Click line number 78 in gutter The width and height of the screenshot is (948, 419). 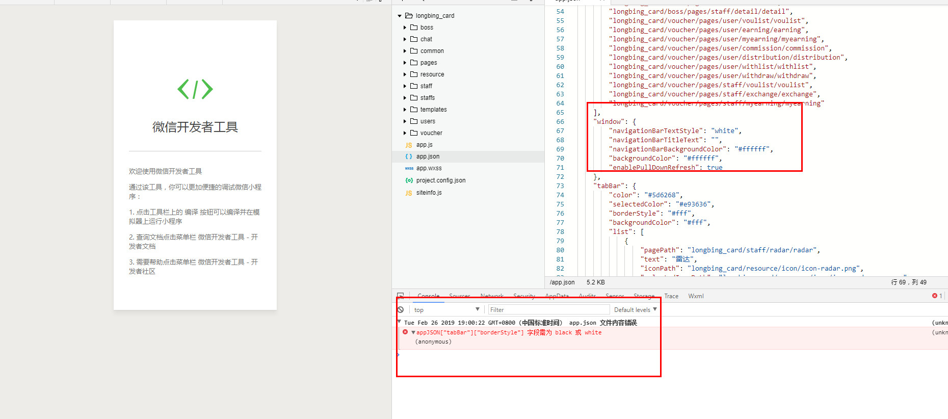[560, 232]
